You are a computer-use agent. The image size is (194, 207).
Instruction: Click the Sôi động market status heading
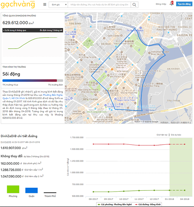pos(11,74)
